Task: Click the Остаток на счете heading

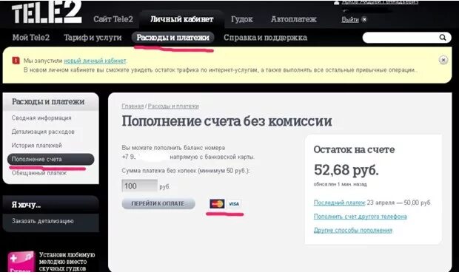Action: [x=354, y=149]
